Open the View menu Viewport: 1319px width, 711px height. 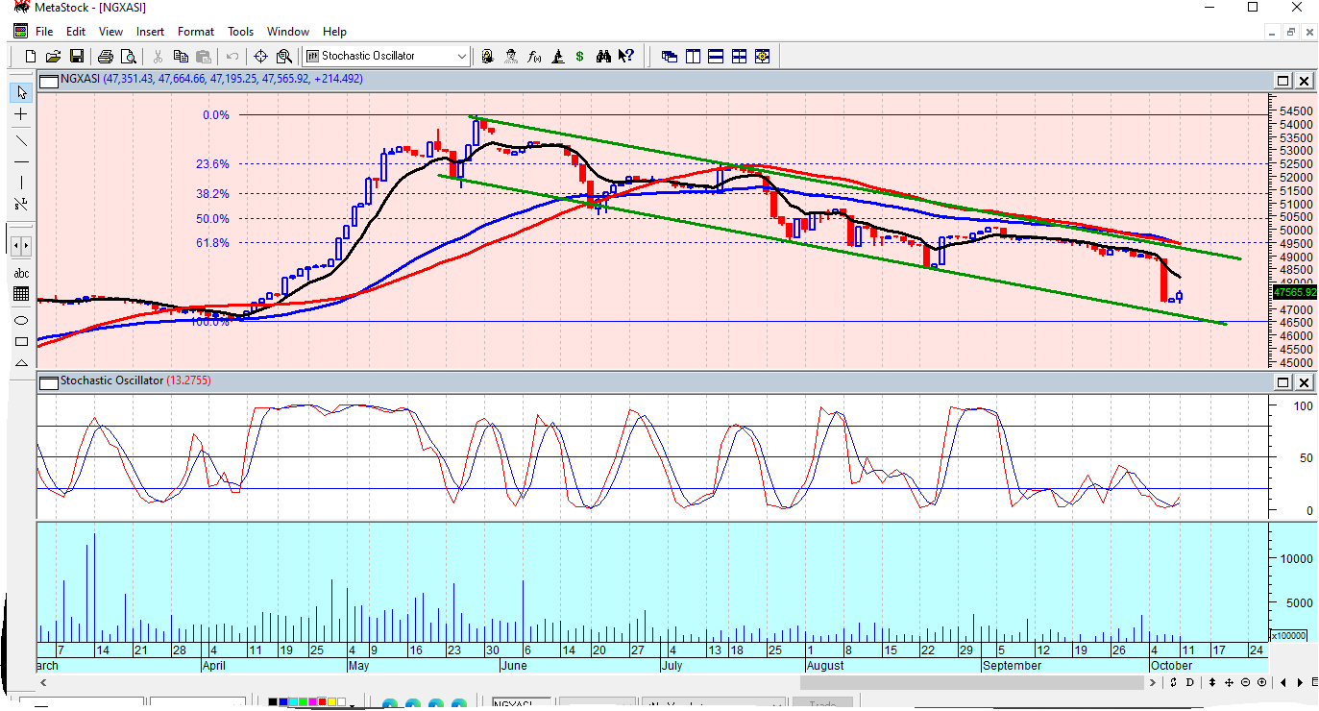110,32
